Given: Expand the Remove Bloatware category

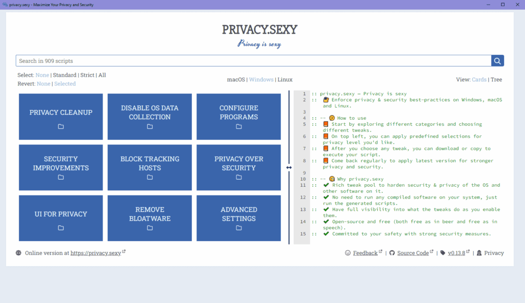Looking at the screenshot, I should [150, 218].
